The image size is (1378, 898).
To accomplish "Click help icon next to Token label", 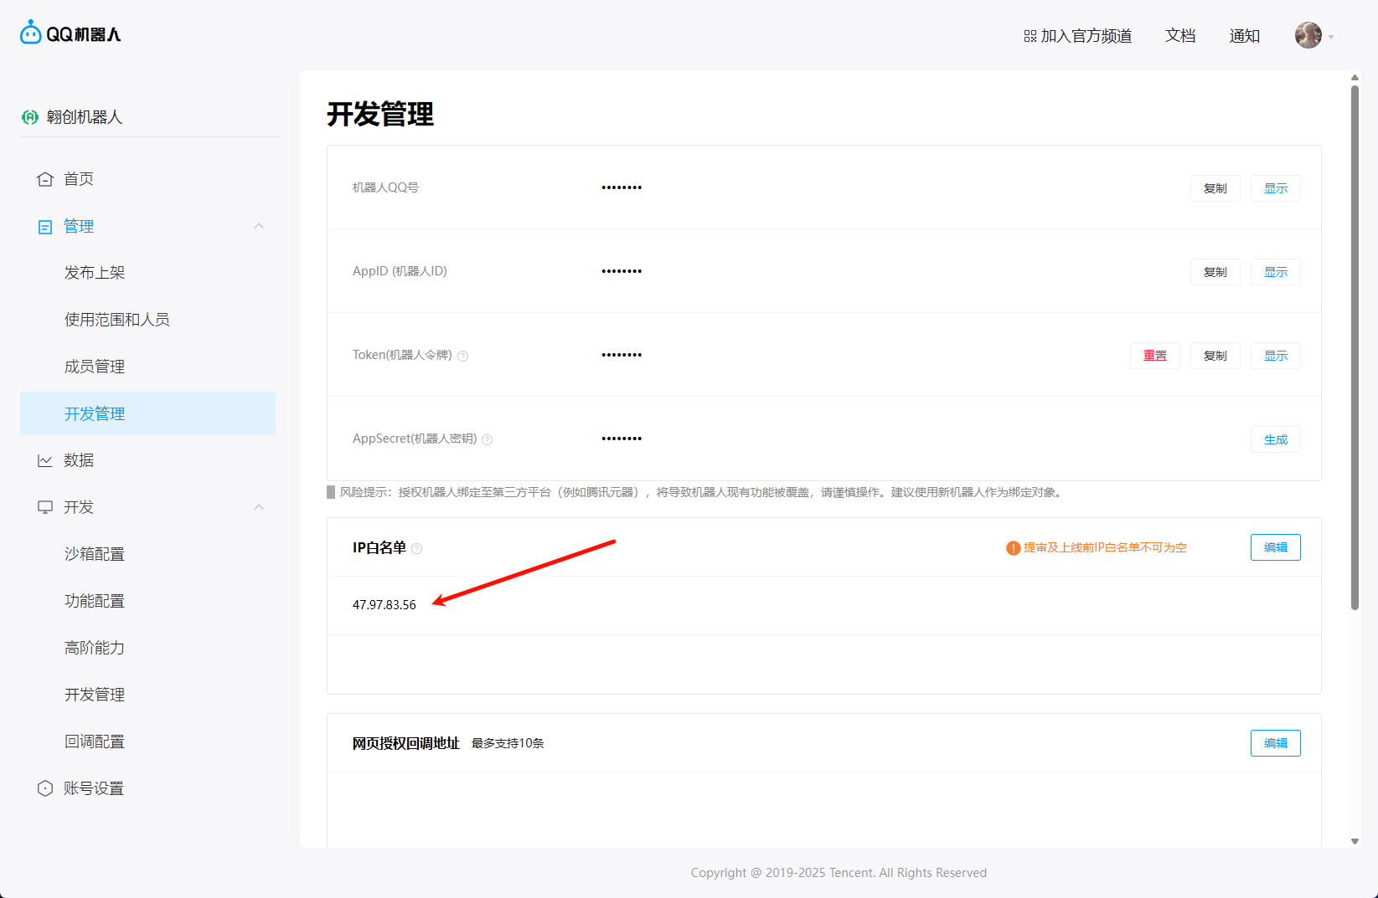I will (463, 356).
